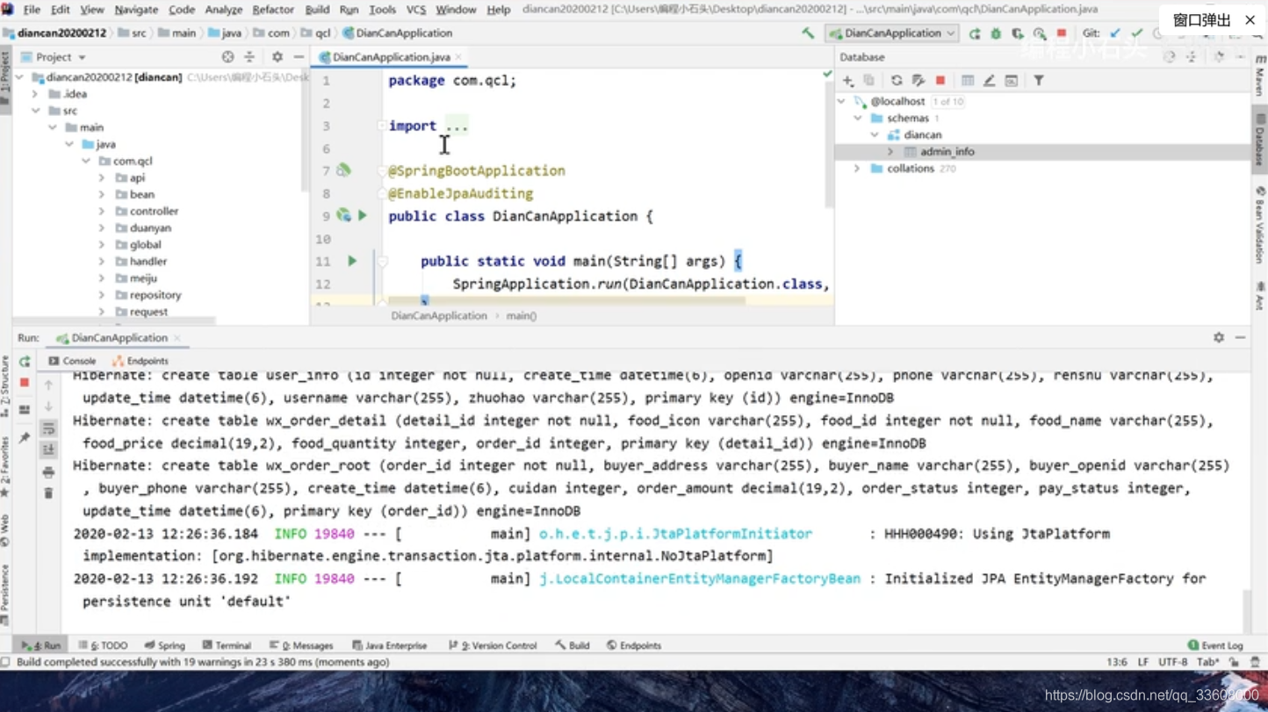Expand the .idea folder
The width and height of the screenshot is (1268, 712).
[35, 94]
